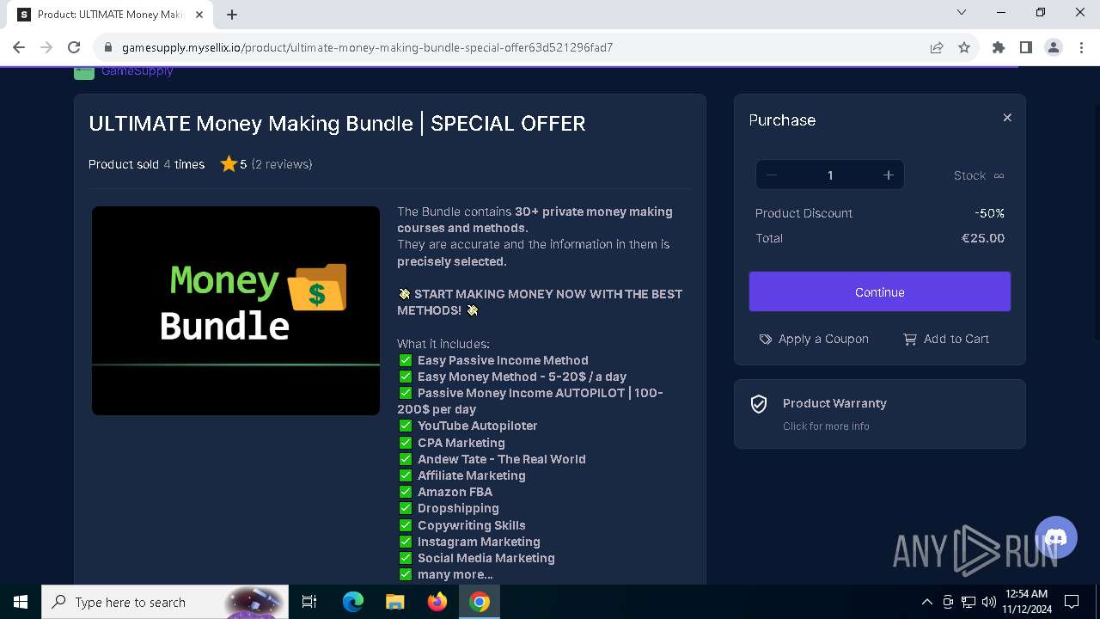Click the Add to Cart button
This screenshot has width=1100, height=619.
pyautogui.click(x=946, y=339)
